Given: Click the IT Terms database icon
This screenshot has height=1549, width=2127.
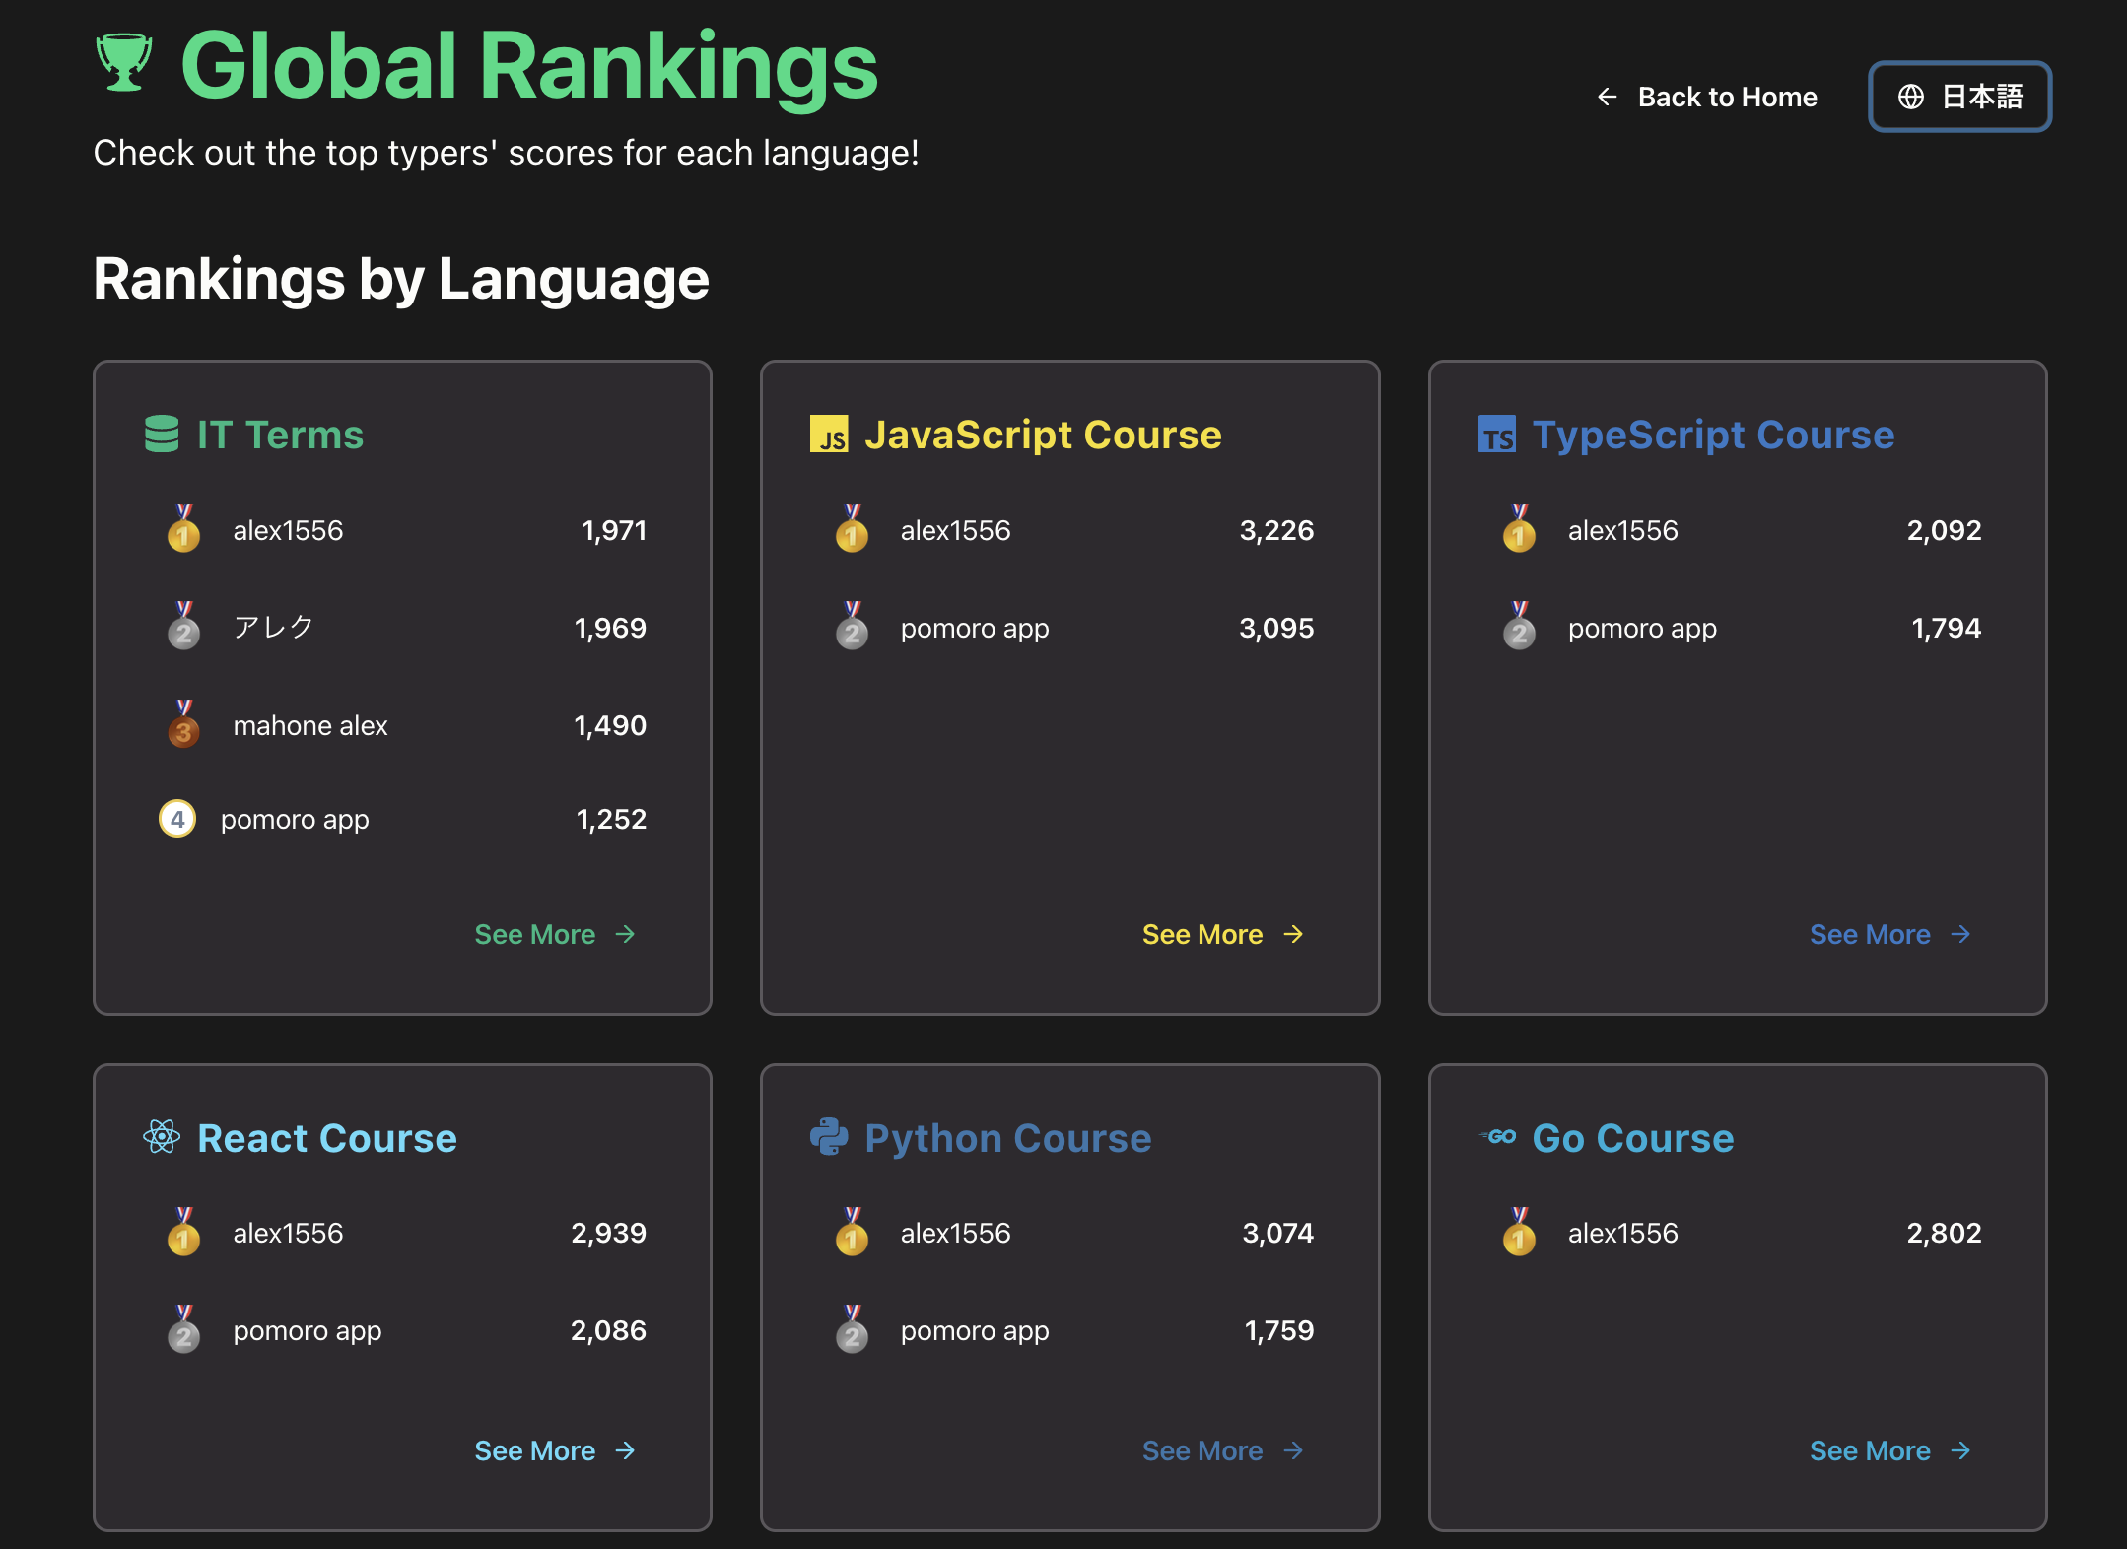Looking at the screenshot, I should 162,434.
